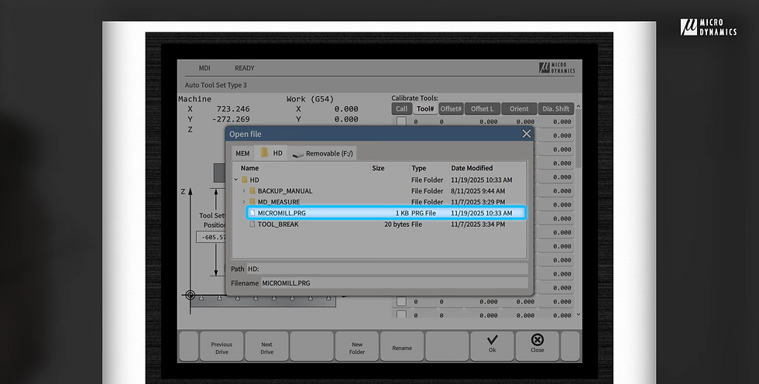The width and height of the screenshot is (759, 384).
Task: Click the Orient column header
Action: coord(519,109)
